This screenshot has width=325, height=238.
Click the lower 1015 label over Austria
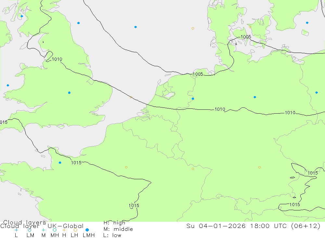294,205
